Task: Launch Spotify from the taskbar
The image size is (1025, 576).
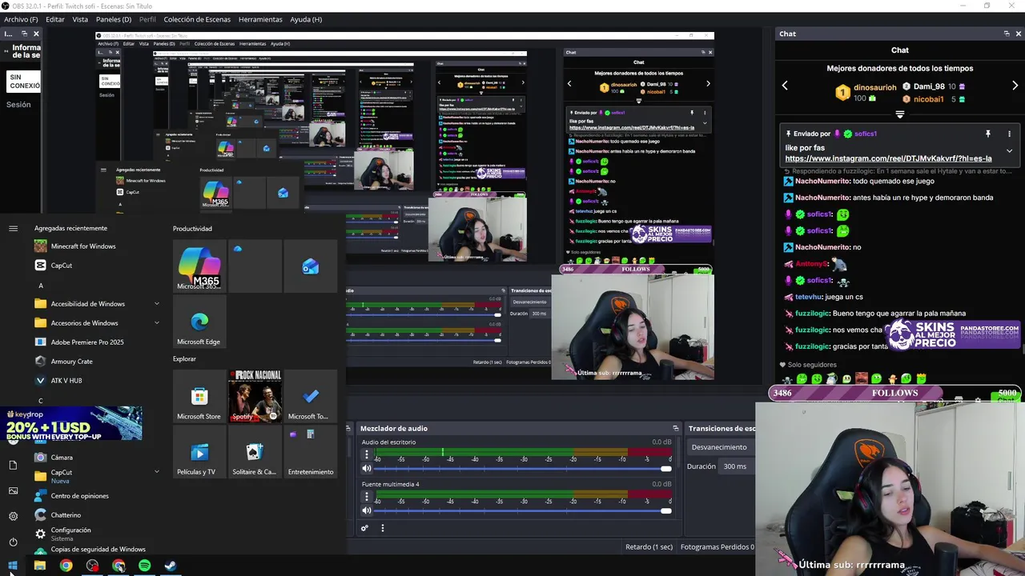Action: 144,566
